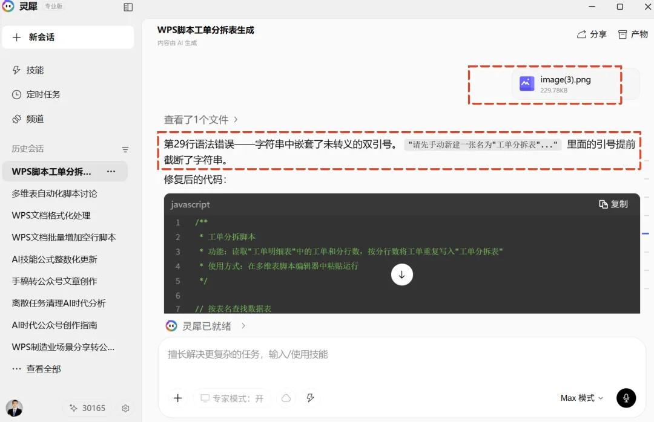Image resolution: width=654 pixels, height=422 pixels.
Task: Copy the javascript code with 复制
Action: coord(613,204)
